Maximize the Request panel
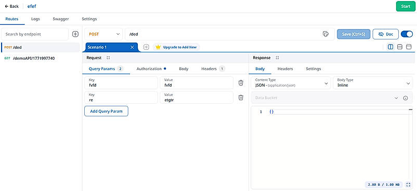The width and height of the screenshot is (417, 191). (x=108, y=58)
